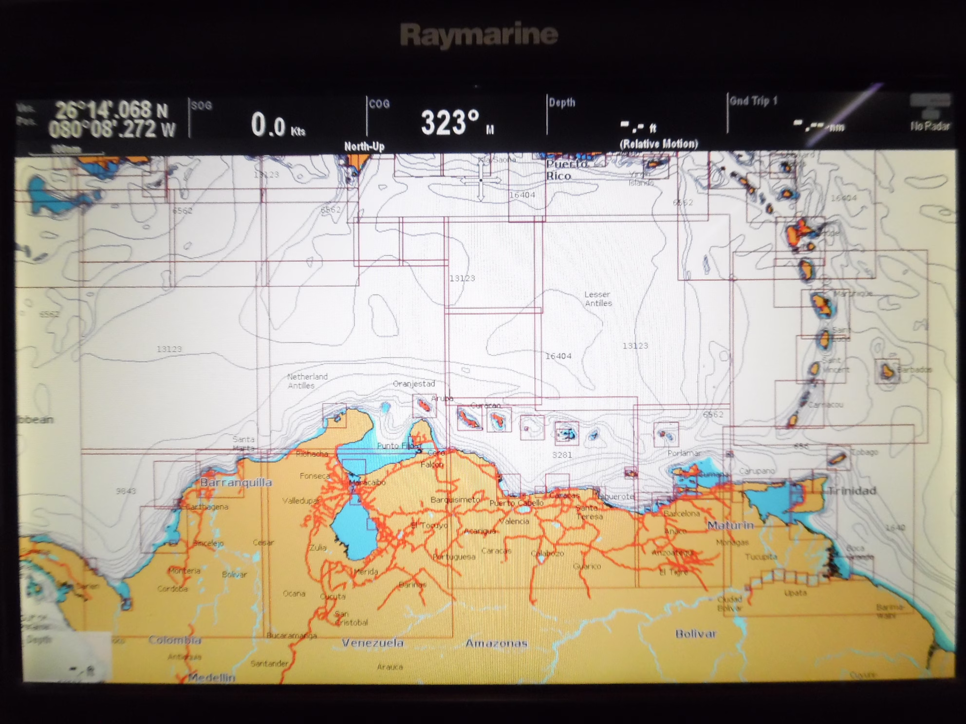
Task: Select the Netherland Antilles label
Action: 307,381
